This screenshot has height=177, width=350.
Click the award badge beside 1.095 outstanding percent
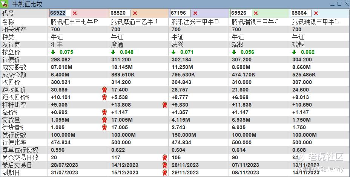(x=104, y=128)
